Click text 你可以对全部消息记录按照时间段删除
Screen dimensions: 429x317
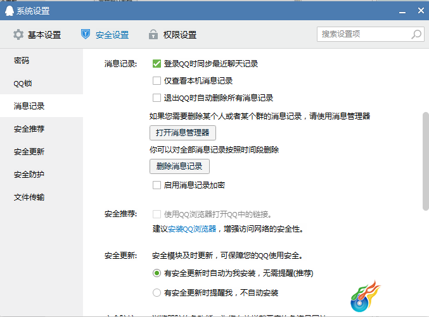(214, 149)
